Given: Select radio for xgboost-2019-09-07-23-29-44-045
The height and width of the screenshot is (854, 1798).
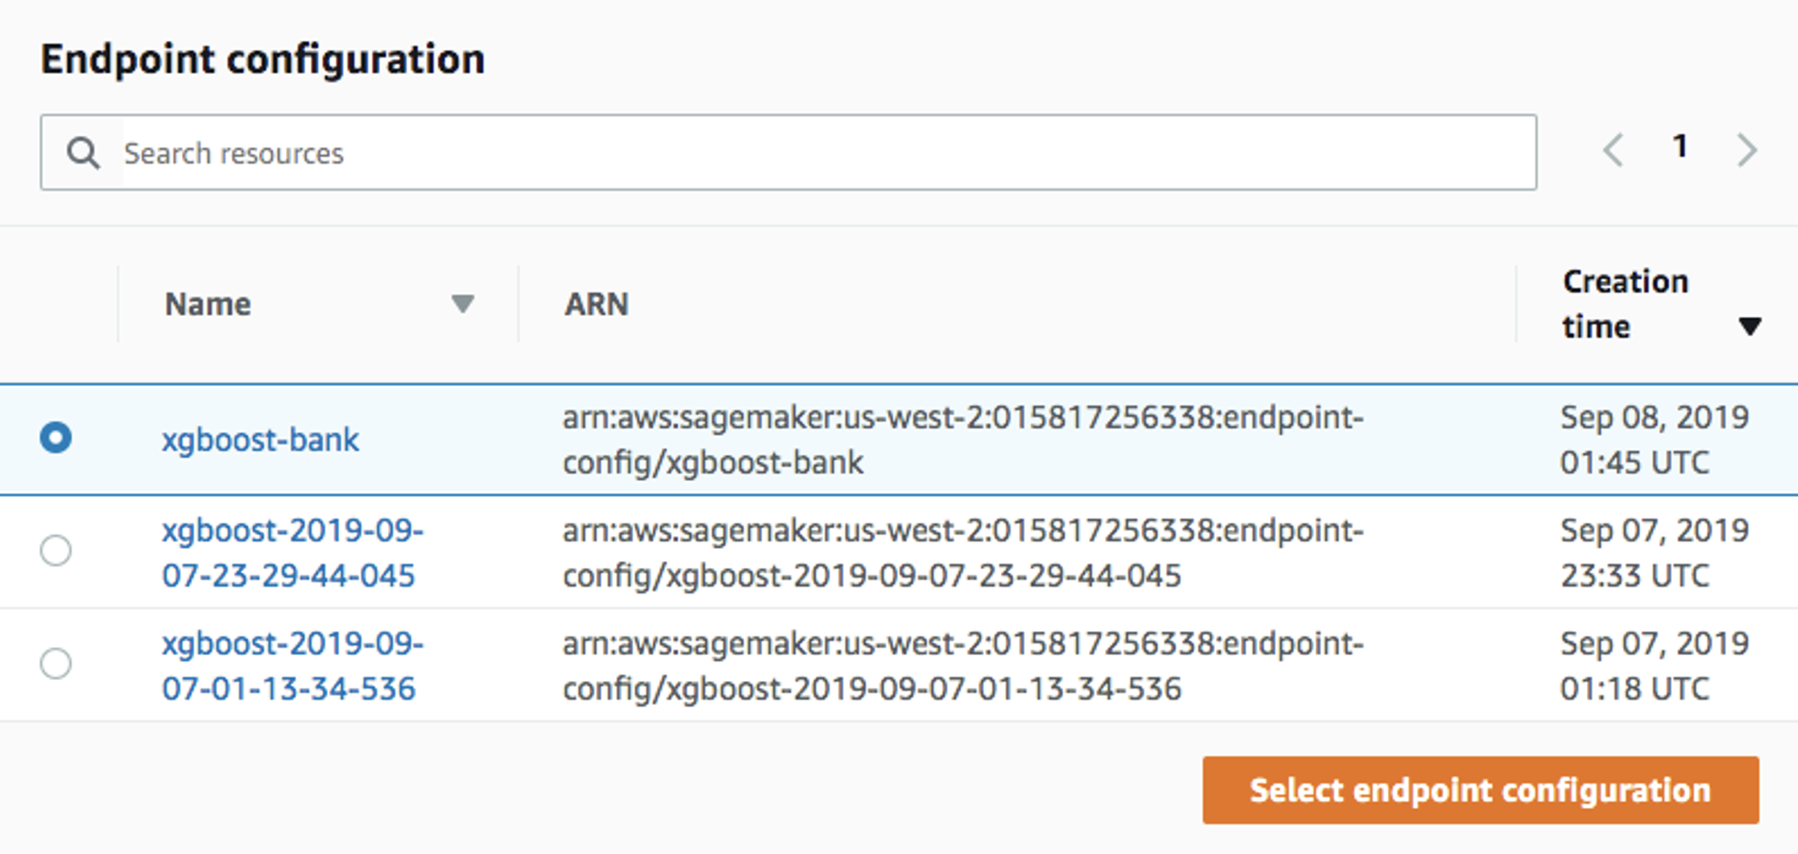Looking at the screenshot, I should click(x=56, y=552).
